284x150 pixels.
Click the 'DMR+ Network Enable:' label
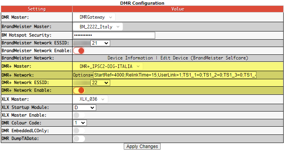pyautogui.click(x=26, y=90)
